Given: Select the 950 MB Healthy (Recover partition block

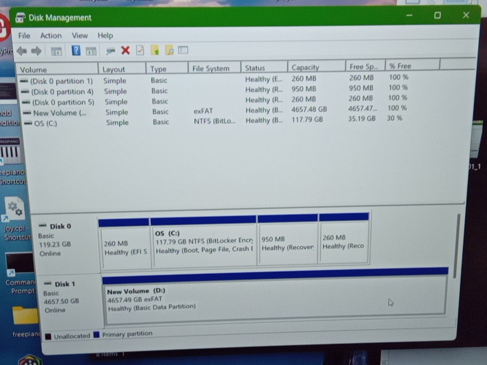Looking at the screenshot, I should pyautogui.click(x=288, y=239).
